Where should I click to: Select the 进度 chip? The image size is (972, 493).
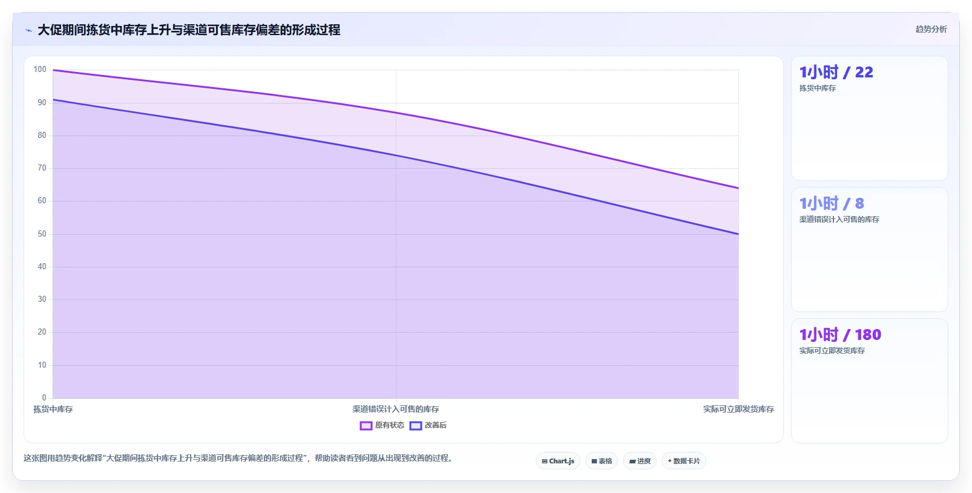click(x=640, y=461)
